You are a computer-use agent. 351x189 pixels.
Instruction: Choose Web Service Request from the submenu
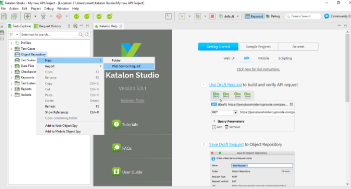[x=129, y=66]
